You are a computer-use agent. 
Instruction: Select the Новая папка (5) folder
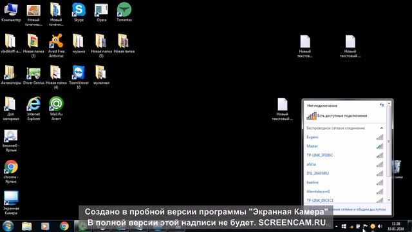[x=102, y=46]
